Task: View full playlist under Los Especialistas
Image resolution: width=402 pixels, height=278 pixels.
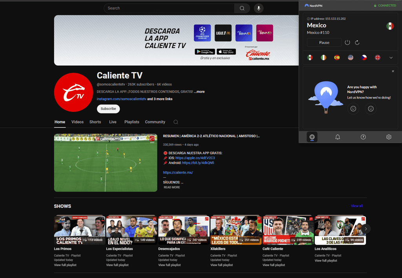Action: click(x=117, y=265)
